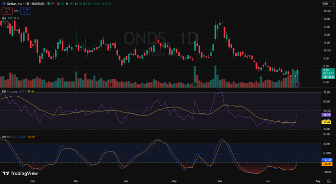The height and width of the screenshot is (184, 336).
Task: Click the 01:13:17 countdown on the price scale
Action: click(x=328, y=74)
